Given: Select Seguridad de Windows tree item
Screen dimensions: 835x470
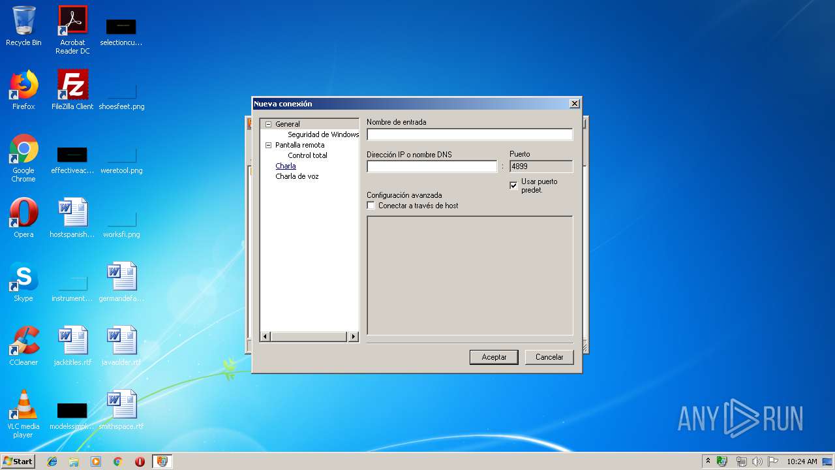Looking at the screenshot, I should 323,134.
